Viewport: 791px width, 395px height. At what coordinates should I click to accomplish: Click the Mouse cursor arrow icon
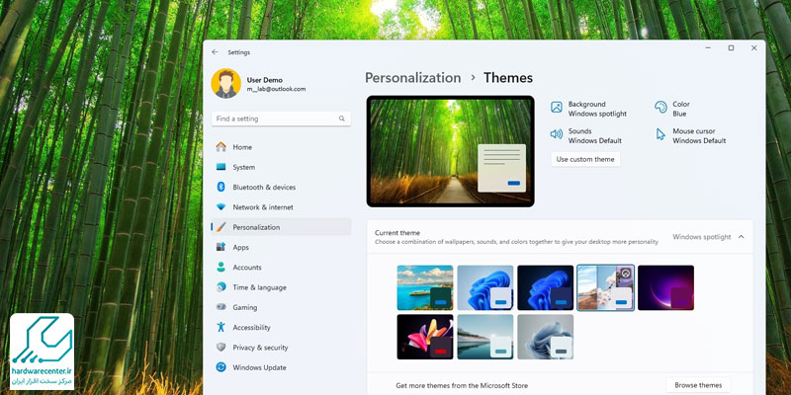(660, 134)
